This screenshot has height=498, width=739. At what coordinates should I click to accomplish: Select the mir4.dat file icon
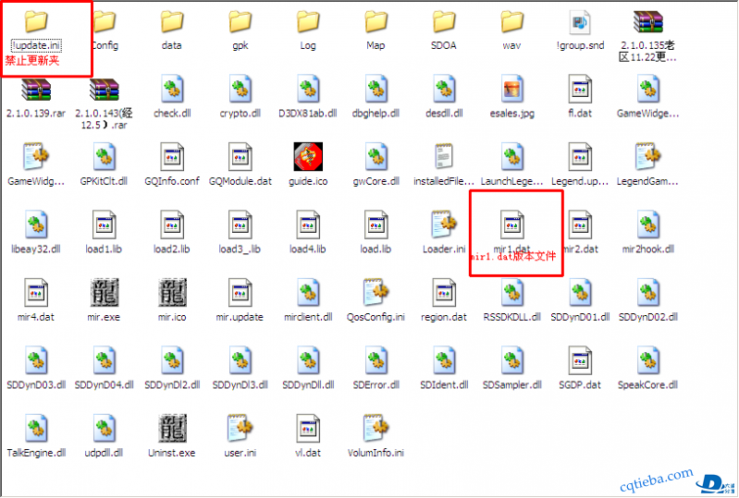pyautogui.click(x=36, y=292)
